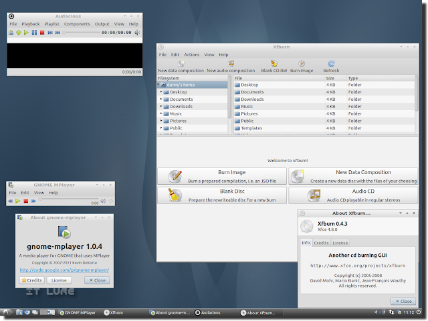Expand the Documents folder in the filesystem tree
This screenshot has width=428, height=321.
pyautogui.click(x=161, y=99)
